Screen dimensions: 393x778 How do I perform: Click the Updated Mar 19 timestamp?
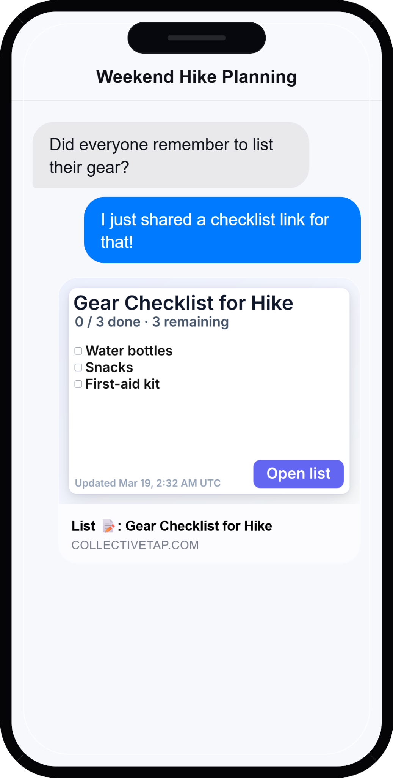[147, 483]
